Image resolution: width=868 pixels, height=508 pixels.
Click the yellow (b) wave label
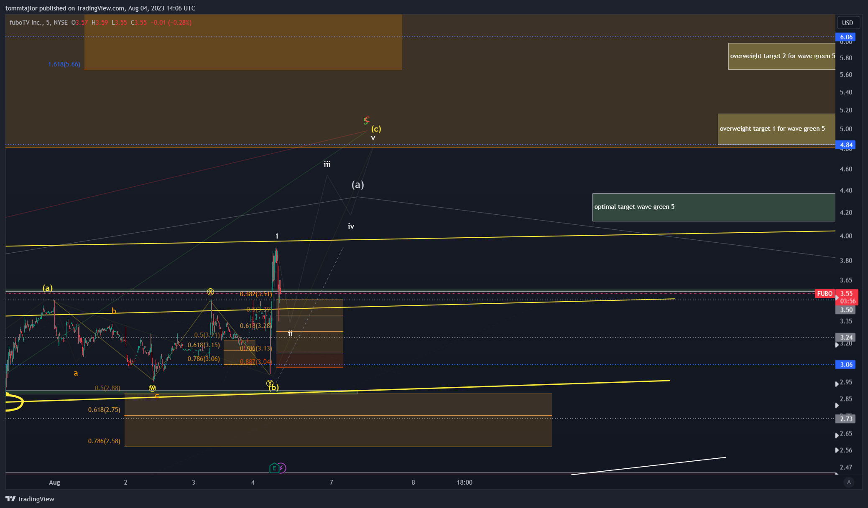pyautogui.click(x=273, y=388)
